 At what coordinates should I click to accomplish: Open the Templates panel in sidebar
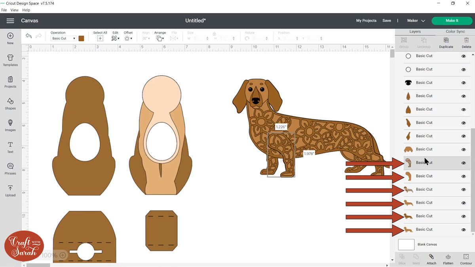[x=10, y=60]
